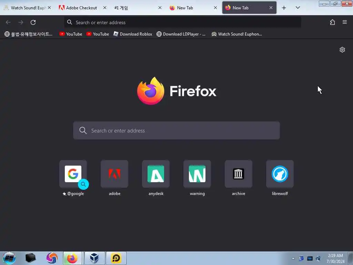
Task: Switch to Adobe Checkout tab
Action: (82, 8)
